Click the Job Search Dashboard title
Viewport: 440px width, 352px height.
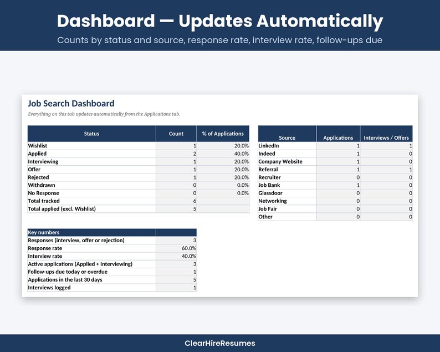click(x=71, y=104)
